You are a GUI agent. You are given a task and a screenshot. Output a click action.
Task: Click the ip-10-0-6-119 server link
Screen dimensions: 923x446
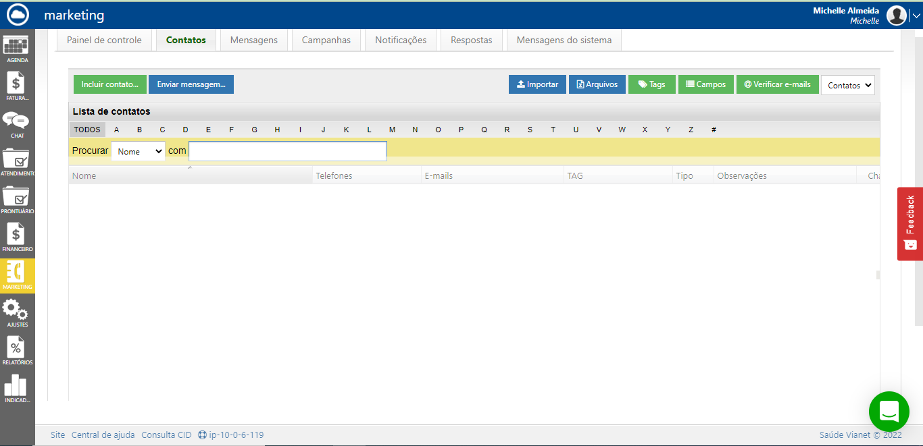pos(231,435)
